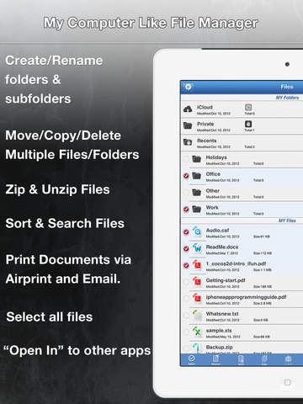This screenshot has height=404, width=303.
Task: Click the Whatsnew.txt file icon
Action: click(197, 315)
